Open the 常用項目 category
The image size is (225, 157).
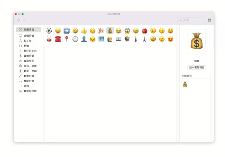(29, 30)
